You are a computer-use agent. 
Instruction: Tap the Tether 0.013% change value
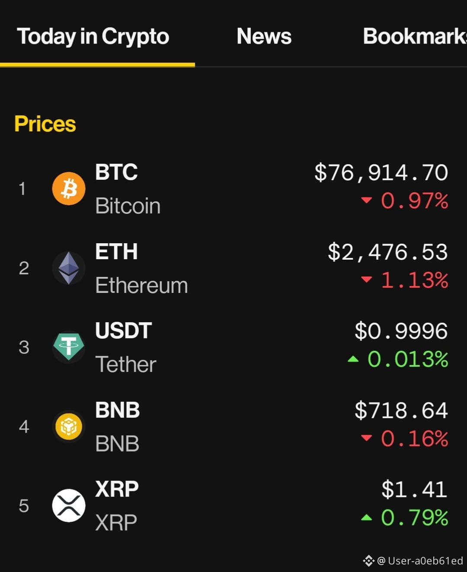click(408, 359)
